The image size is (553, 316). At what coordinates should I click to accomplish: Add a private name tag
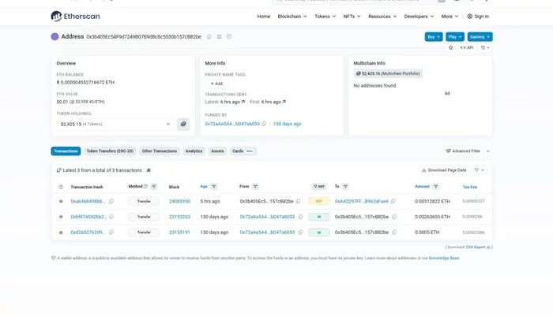pos(216,84)
